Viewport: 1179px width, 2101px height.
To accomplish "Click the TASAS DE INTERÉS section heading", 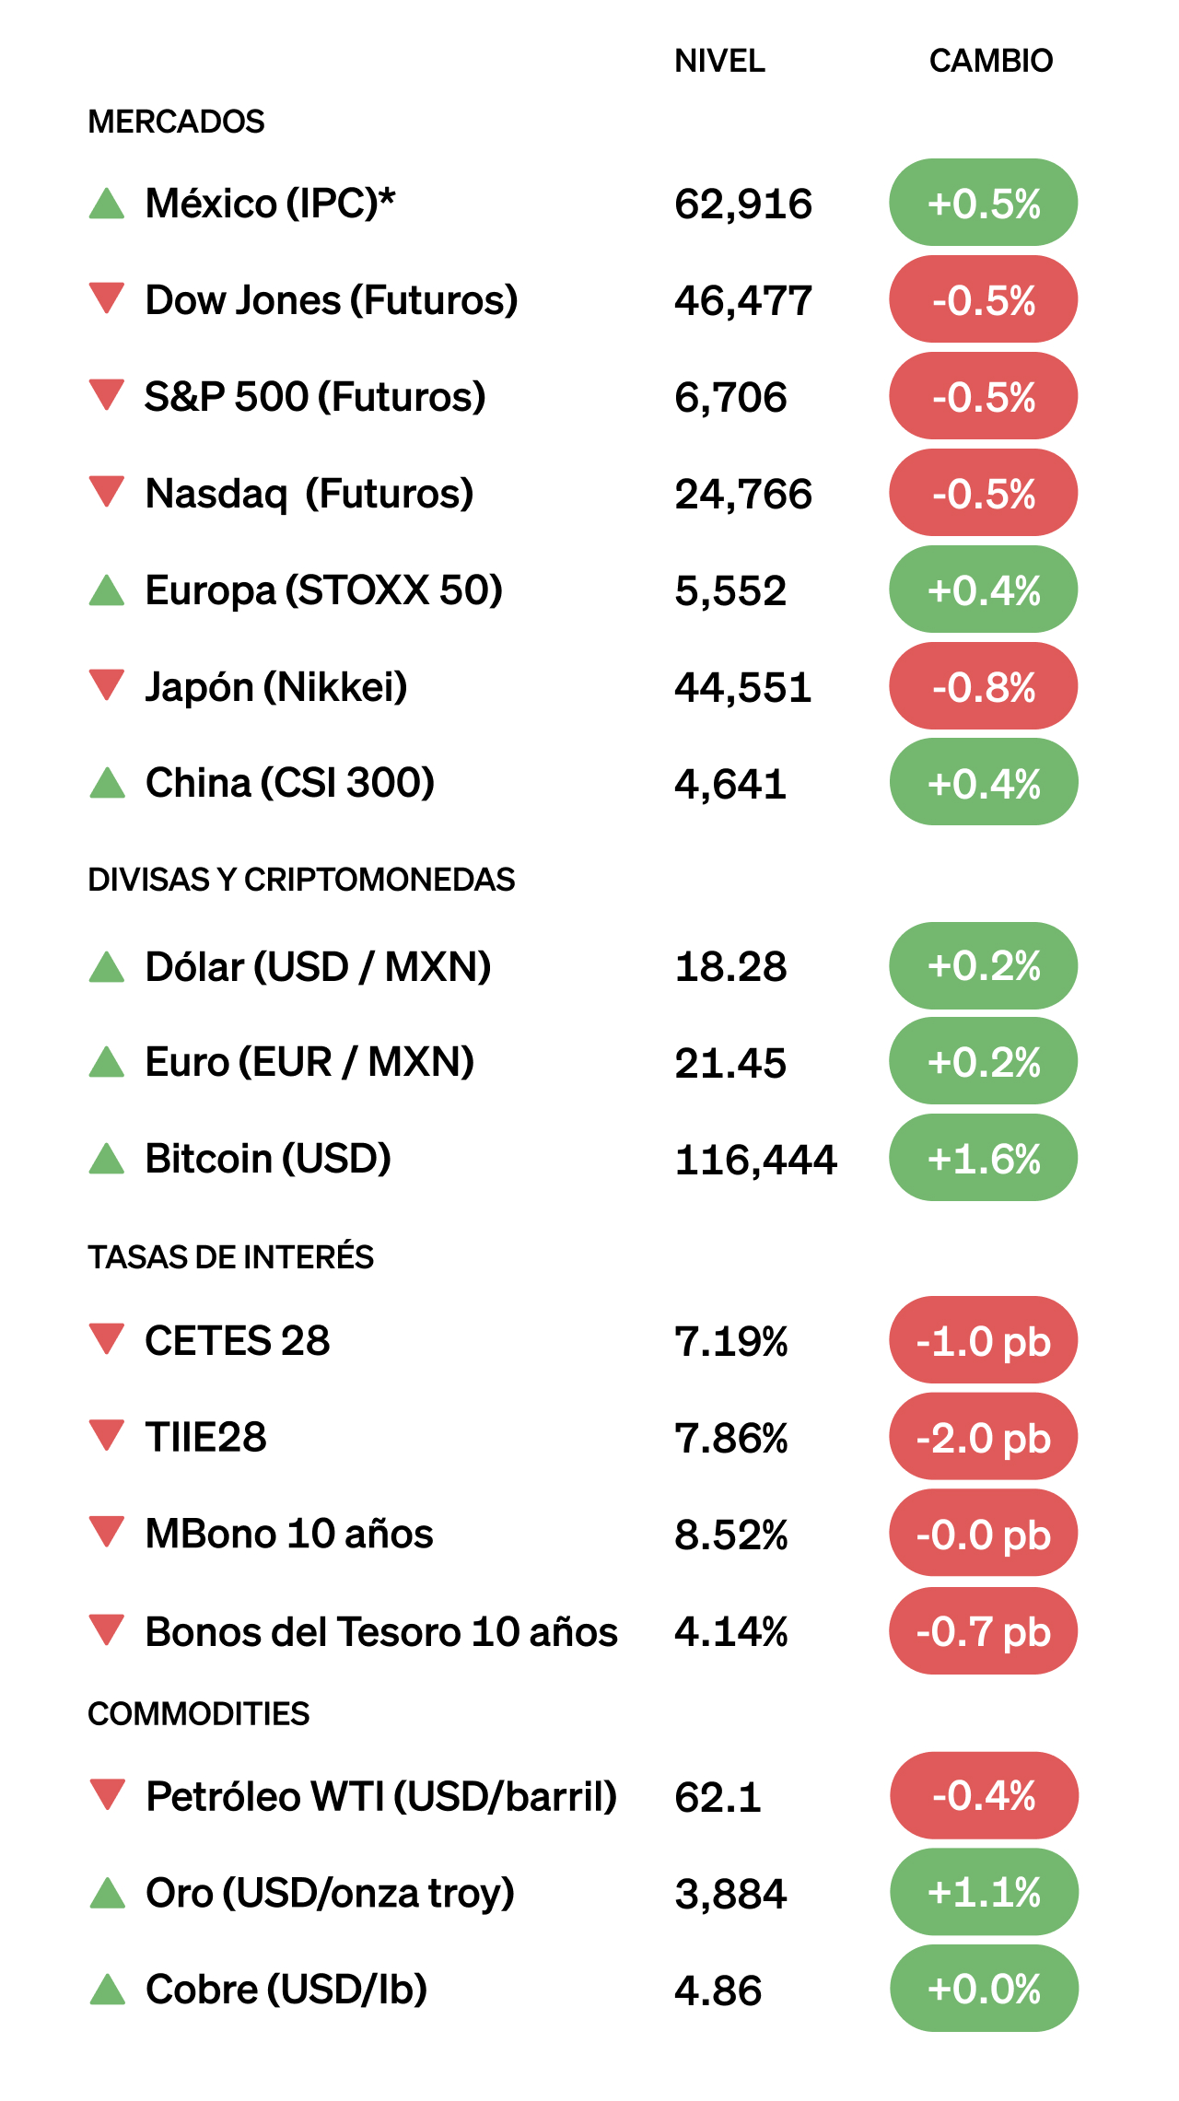I will point(230,1257).
